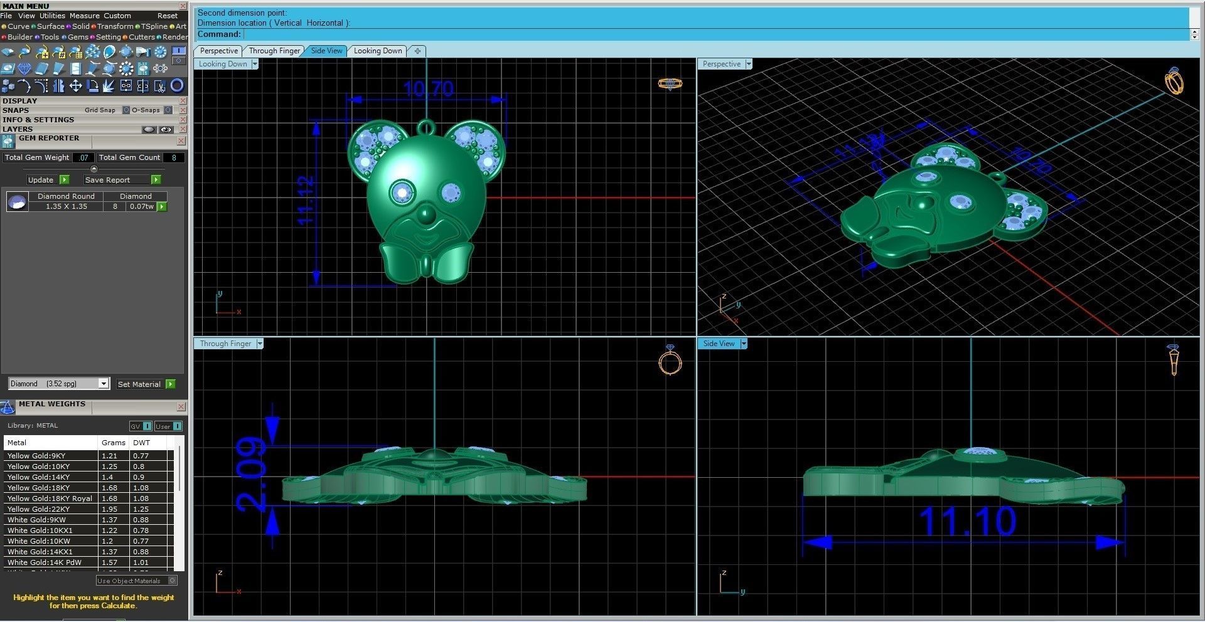Open the Utilities menu
Viewport: 1205px width, 622px height.
(x=52, y=16)
